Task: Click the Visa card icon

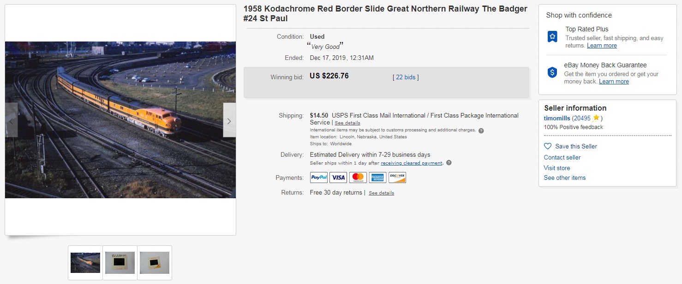Action: point(338,177)
